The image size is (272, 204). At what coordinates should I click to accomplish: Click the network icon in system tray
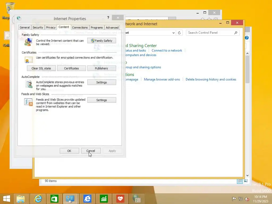pos(241,199)
